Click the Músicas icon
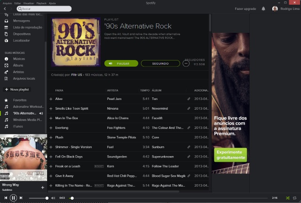301x203 pixels. click(x=6, y=59)
